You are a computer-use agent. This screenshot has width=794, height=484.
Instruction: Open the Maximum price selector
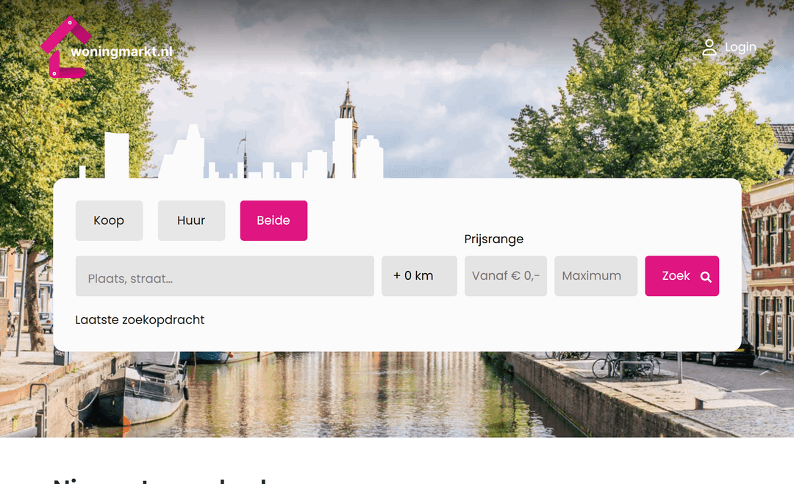click(x=595, y=276)
